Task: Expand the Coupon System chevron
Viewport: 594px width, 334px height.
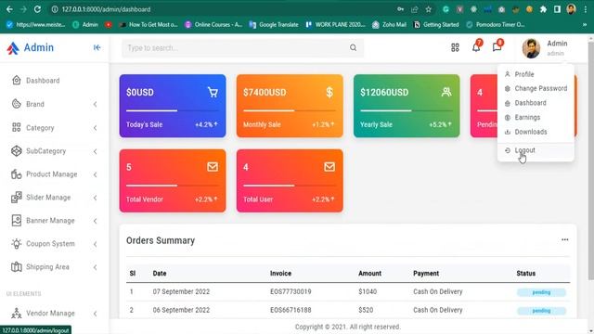Action: 95,244
